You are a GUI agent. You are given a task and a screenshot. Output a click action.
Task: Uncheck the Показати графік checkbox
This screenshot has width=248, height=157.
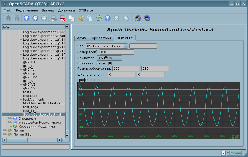[x=110, y=63]
